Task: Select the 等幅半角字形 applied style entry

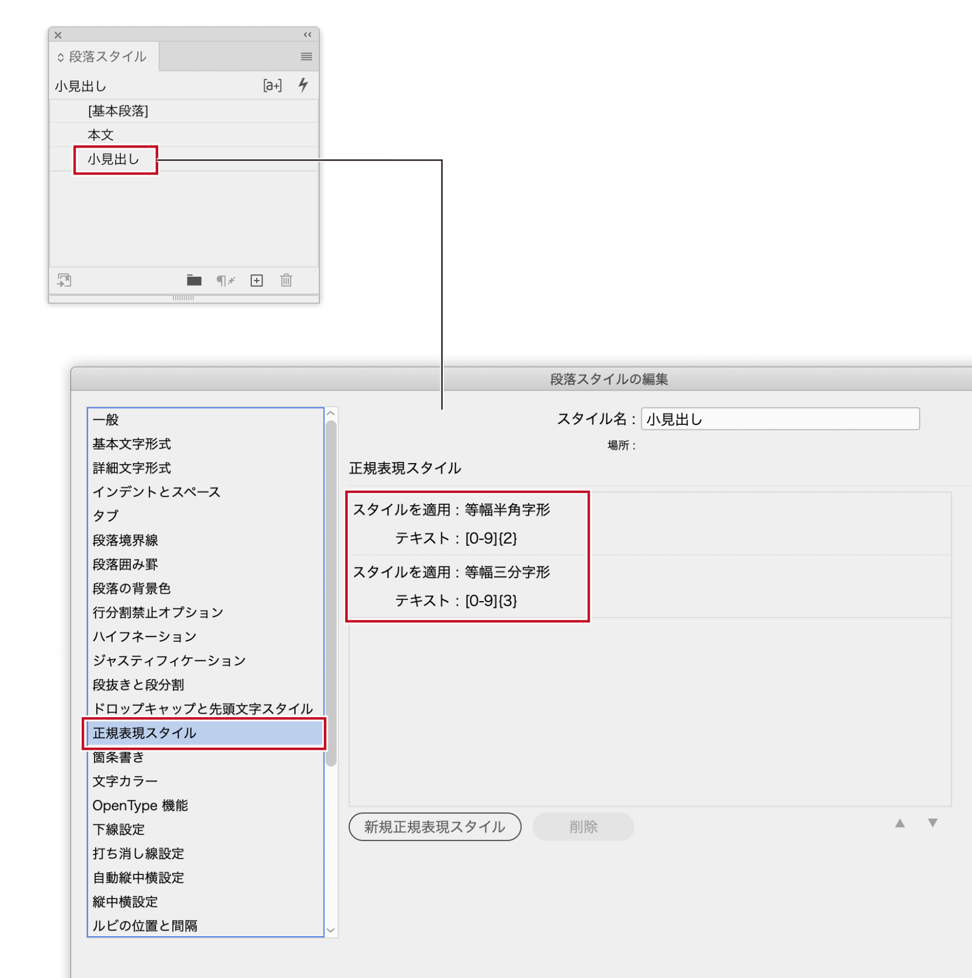Action: (507, 510)
